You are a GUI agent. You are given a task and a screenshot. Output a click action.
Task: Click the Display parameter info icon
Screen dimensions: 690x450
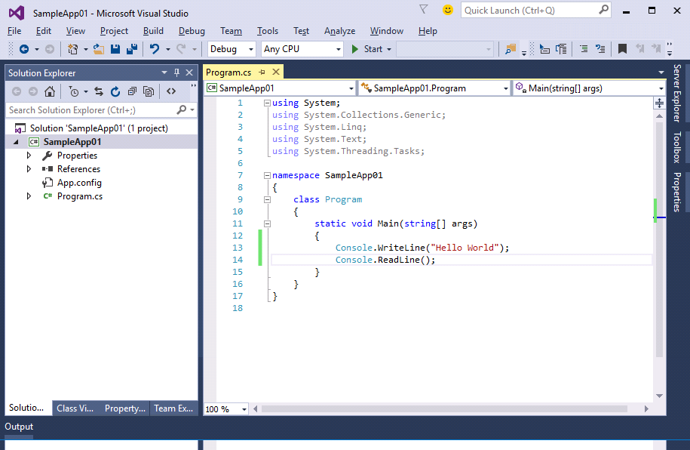point(561,49)
